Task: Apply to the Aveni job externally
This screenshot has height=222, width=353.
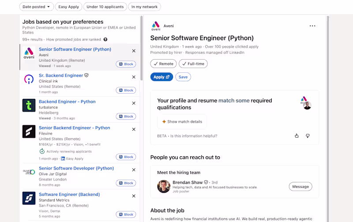Action: 161,77
